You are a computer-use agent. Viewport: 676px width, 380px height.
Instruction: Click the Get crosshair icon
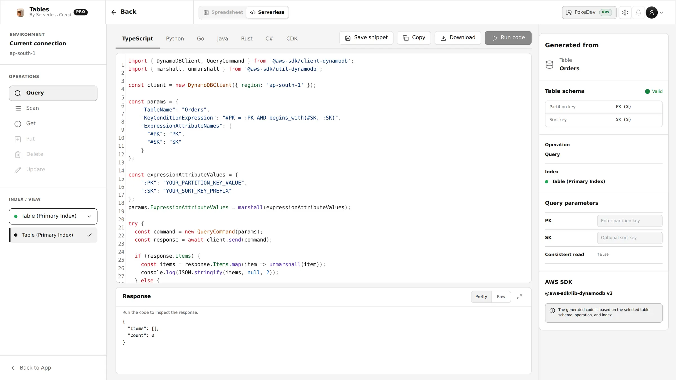pyautogui.click(x=18, y=124)
